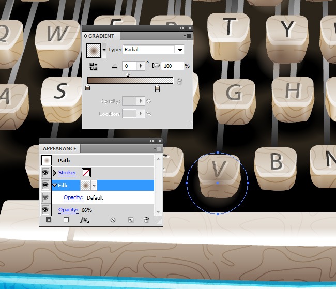Image resolution: width=336 pixels, height=289 pixels.
Task: Click Appearance panel scroll up arrow
Action: [x=158, y=159]
